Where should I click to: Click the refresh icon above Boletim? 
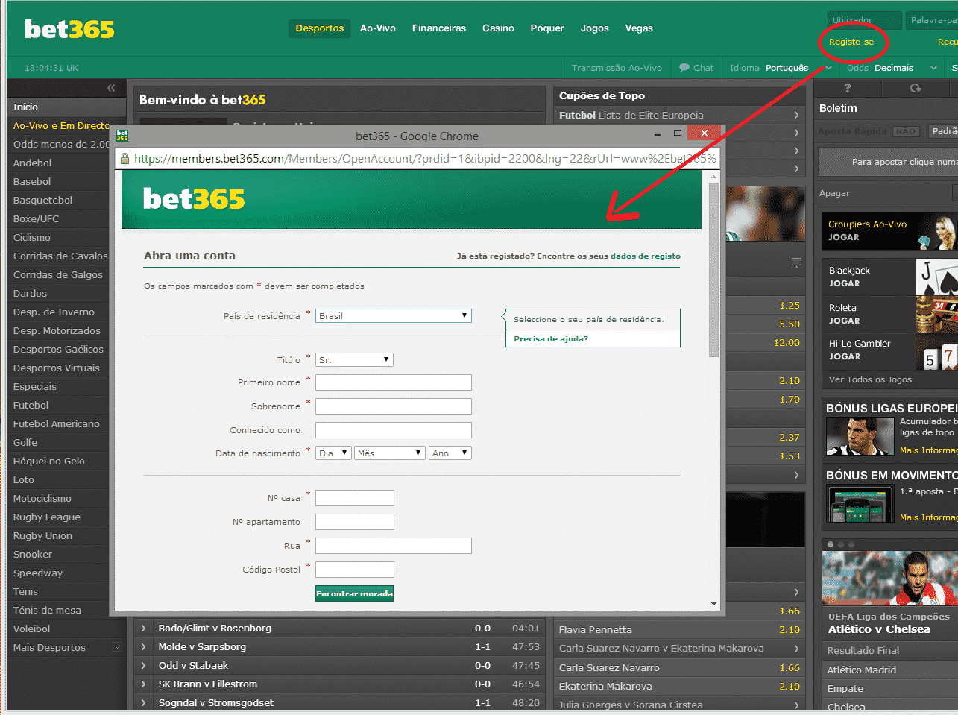(x=916, y=88)
